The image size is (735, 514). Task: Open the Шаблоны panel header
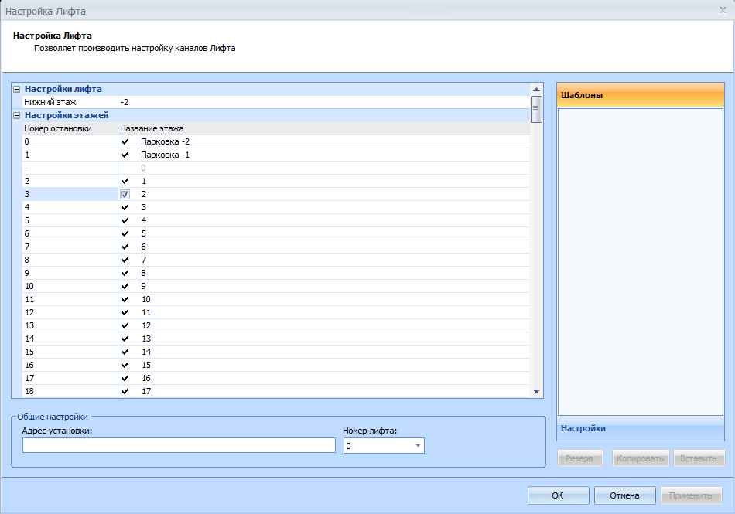(x=640, y=95)
